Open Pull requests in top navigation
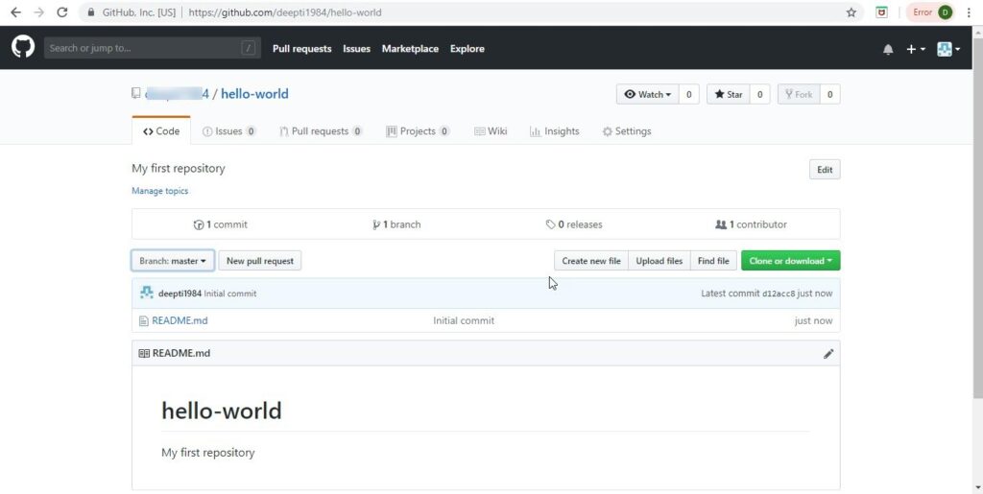 301,49
